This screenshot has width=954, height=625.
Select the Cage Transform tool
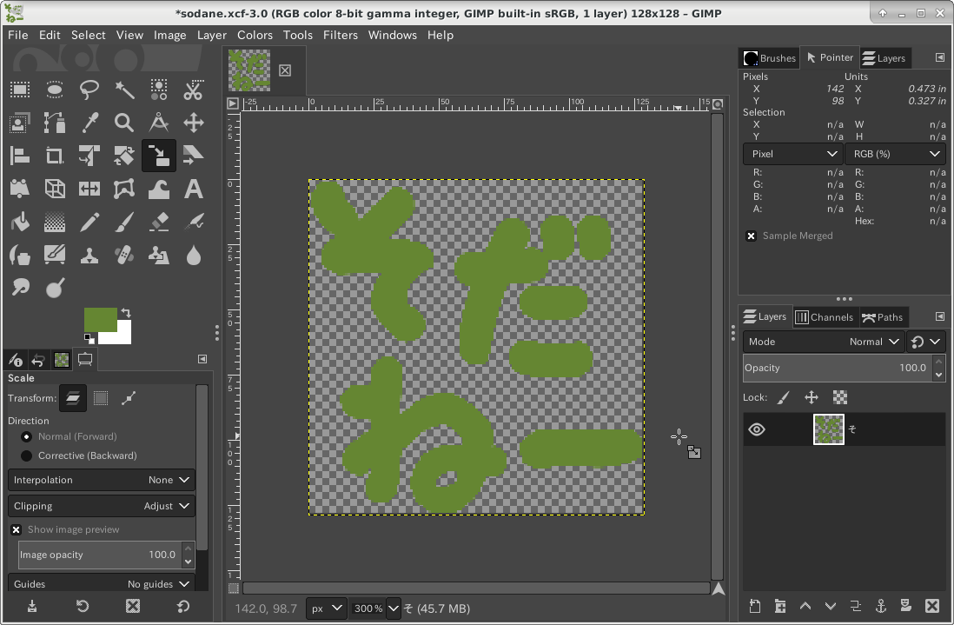(124, 189)
